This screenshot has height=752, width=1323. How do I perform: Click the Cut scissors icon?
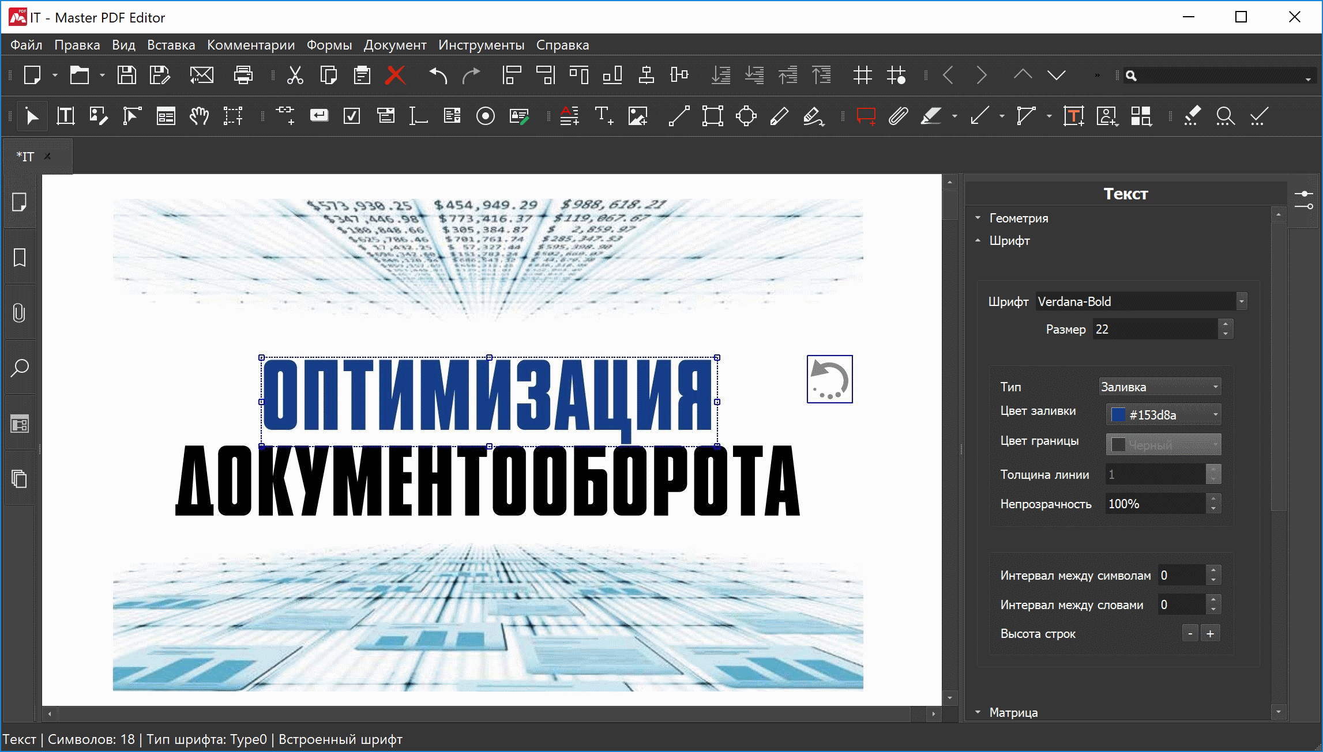(295, 75)
